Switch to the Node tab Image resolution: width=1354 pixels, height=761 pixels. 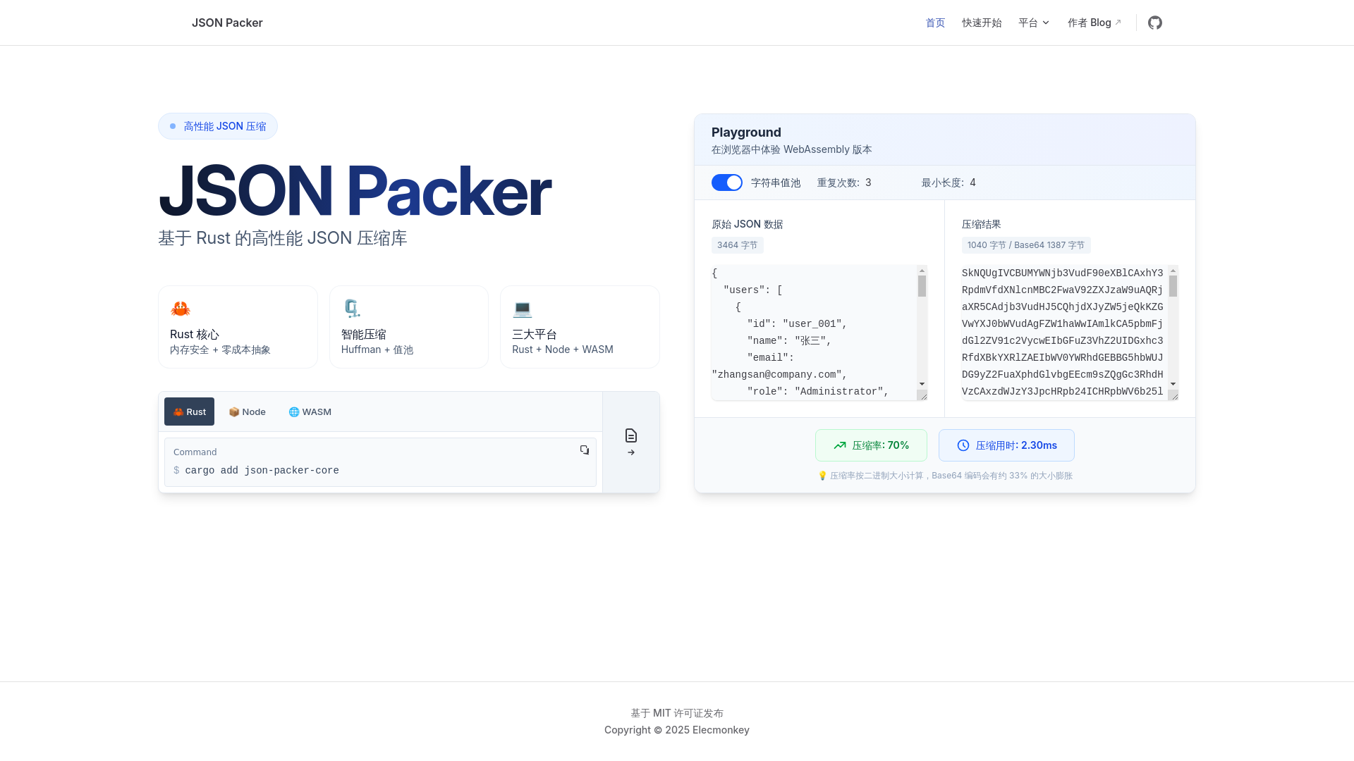[x=247, y=412]
